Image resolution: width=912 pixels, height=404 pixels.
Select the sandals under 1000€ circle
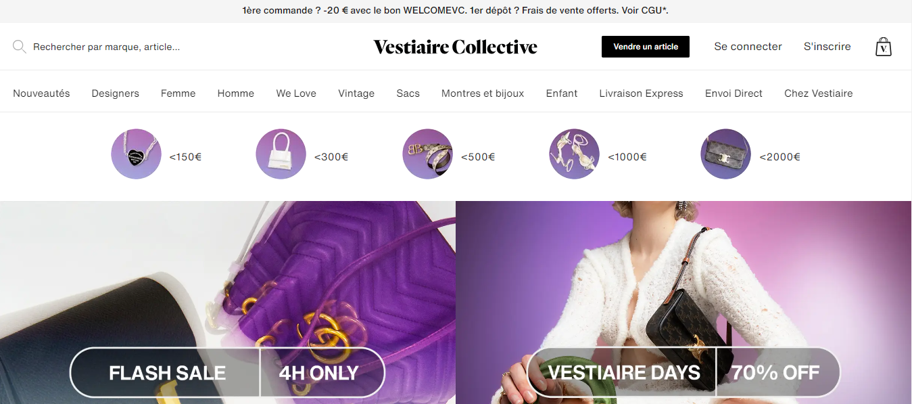(x=574, y=154)
